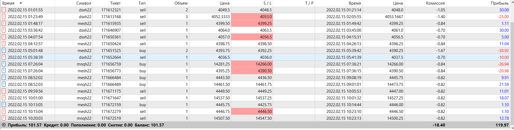Click the buy icon of ticket 171651525
Image resolution: width=514 pixels, height=130 pixels.
click(x=4, y=50)
